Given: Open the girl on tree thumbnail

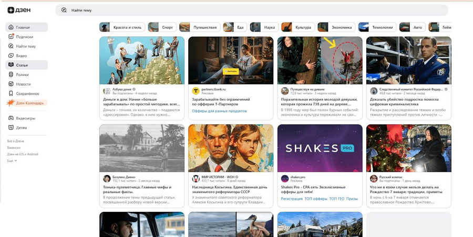Looking at the screenshot, I should [320, 60].
